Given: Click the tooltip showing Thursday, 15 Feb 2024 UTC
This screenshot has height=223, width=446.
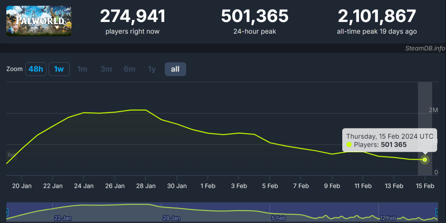Looking at the screenshot, I should point(390,136).
